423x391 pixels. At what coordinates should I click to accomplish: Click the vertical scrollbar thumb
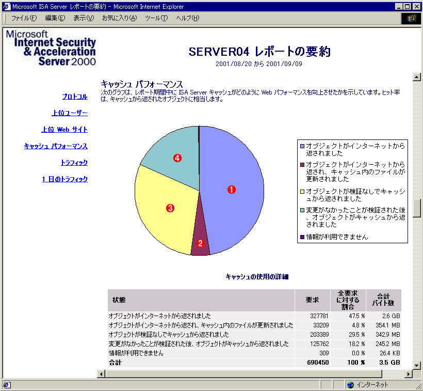pyautogui.click(x=417, y=208)
